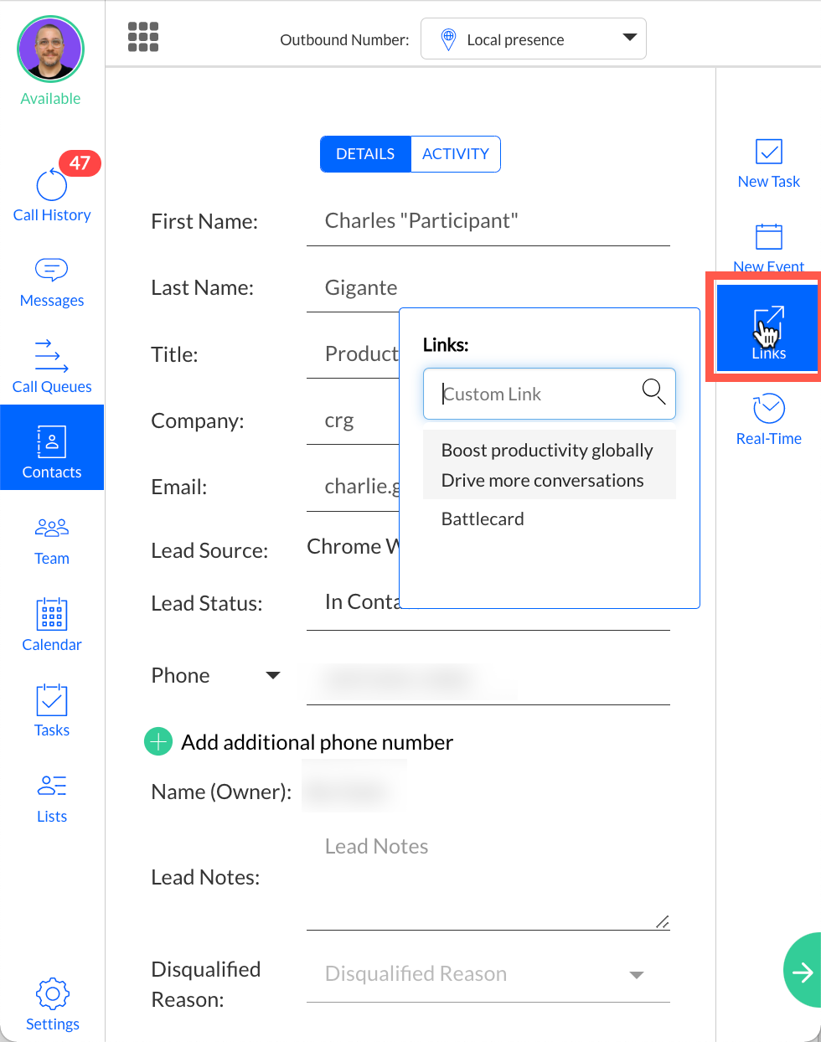
Task: Click the Email field
Action: pyautogui.click(x=353, y=487)
